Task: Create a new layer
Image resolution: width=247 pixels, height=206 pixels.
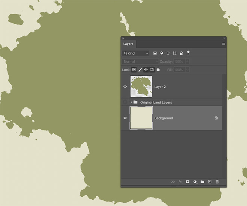Action: point(210,182)
